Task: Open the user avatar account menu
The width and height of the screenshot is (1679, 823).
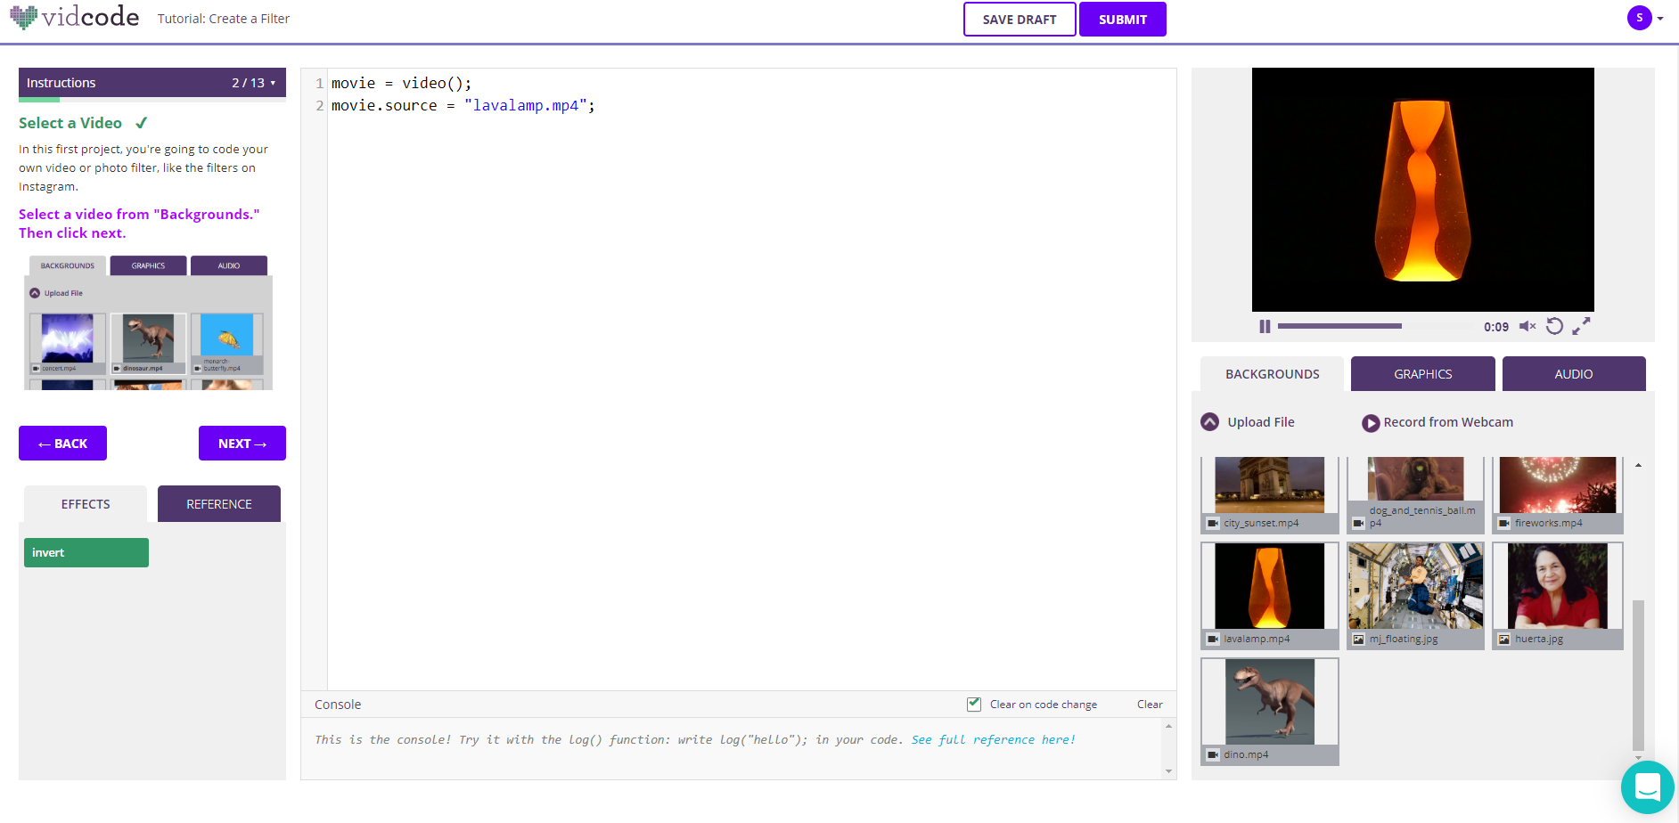Action: point(1641,18)
